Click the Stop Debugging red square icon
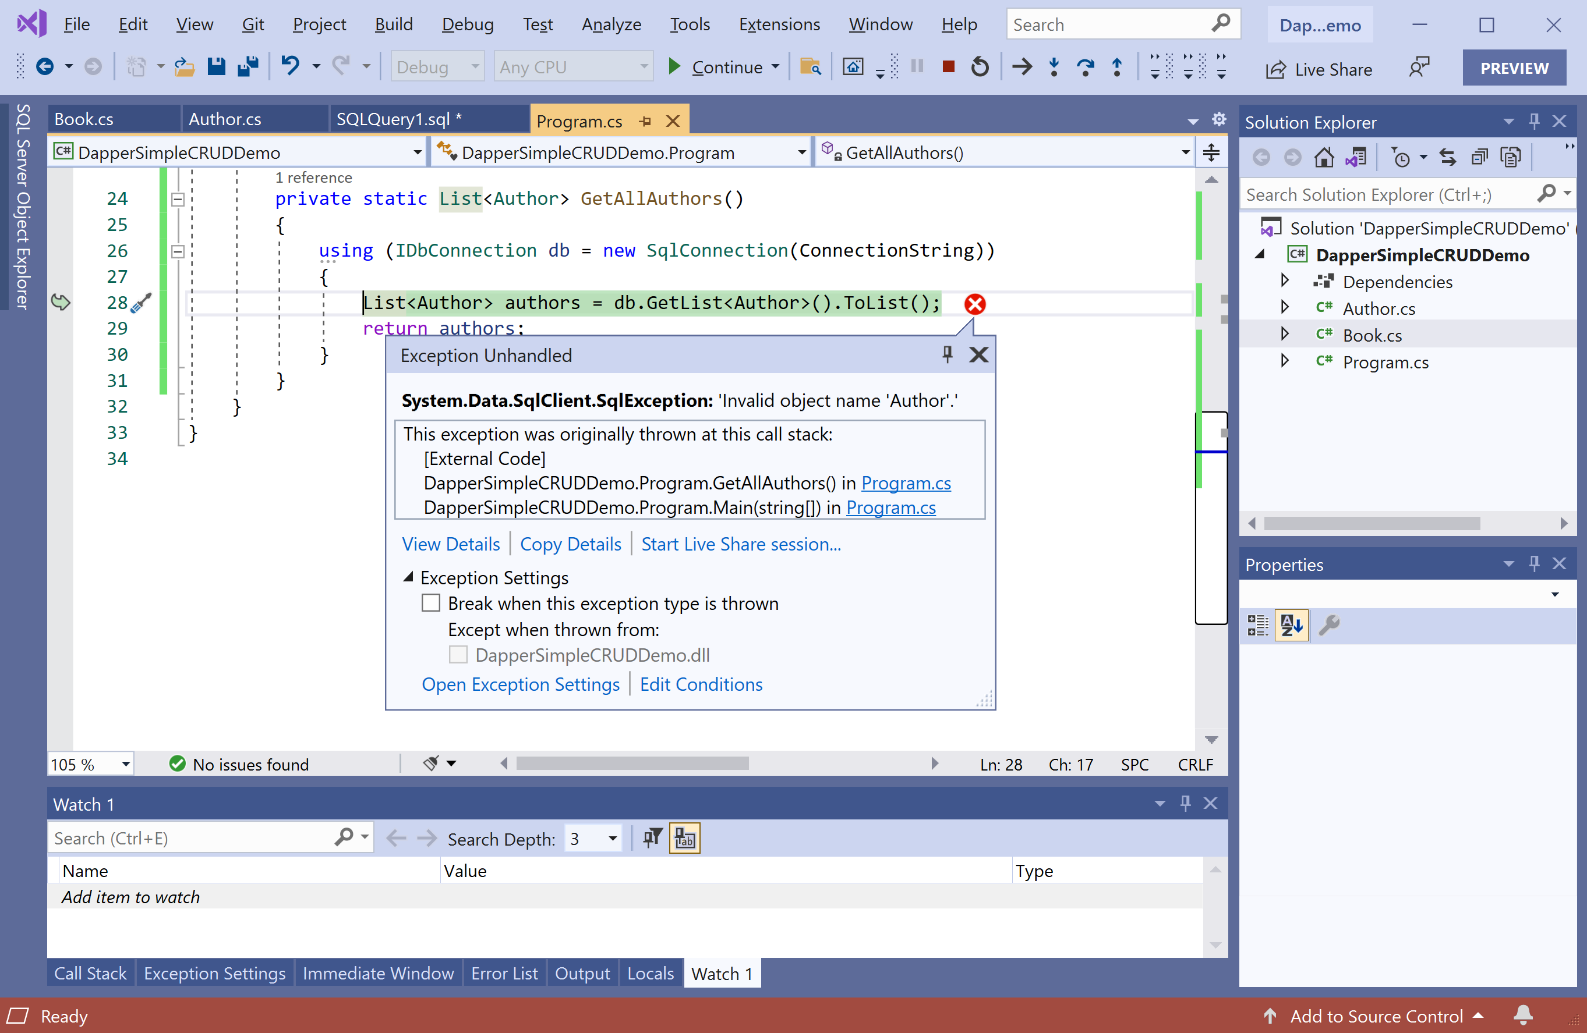Screen dimensions: 1587x1033 coord(948,67)
